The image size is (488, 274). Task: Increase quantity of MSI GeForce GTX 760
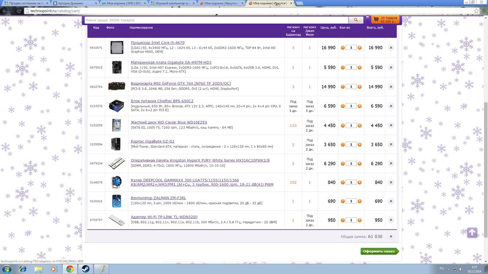359,87
